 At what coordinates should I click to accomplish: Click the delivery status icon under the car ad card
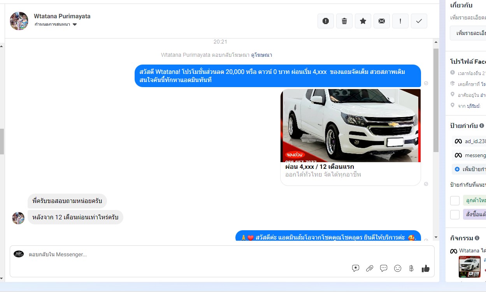click(426, 184)
